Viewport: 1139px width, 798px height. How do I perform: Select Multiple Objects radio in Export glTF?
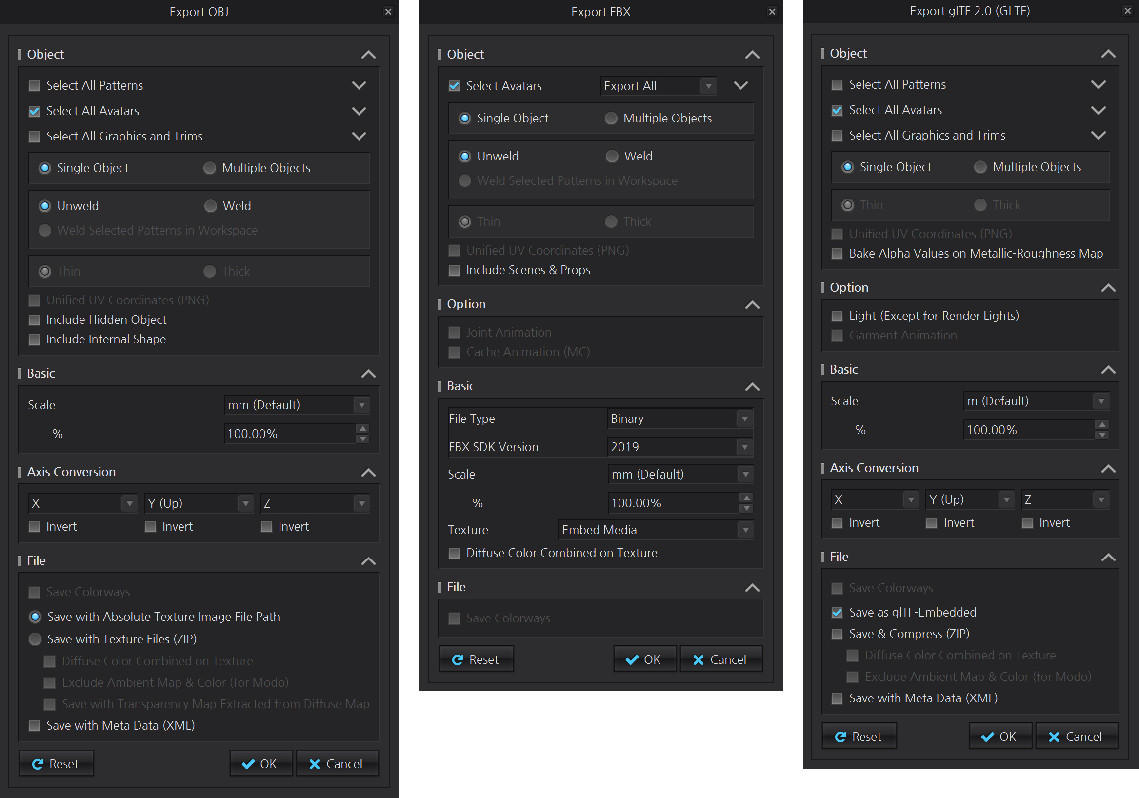tap(980, 167)
